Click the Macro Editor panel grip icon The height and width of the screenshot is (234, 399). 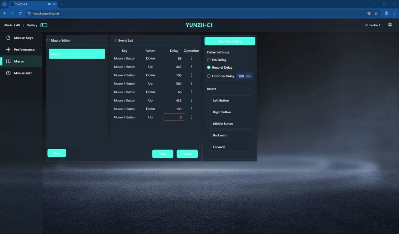(48, 40)
